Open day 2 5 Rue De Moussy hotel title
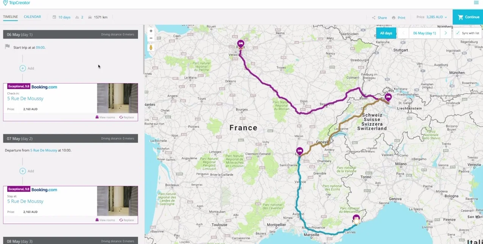Viewport: 483px width, 244px height. pos(25,201)
